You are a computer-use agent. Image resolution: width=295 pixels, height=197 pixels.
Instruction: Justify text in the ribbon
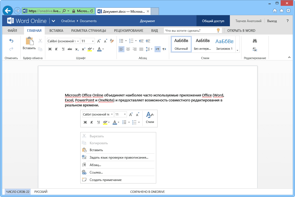pyautogui.click(x=141, y=49)
